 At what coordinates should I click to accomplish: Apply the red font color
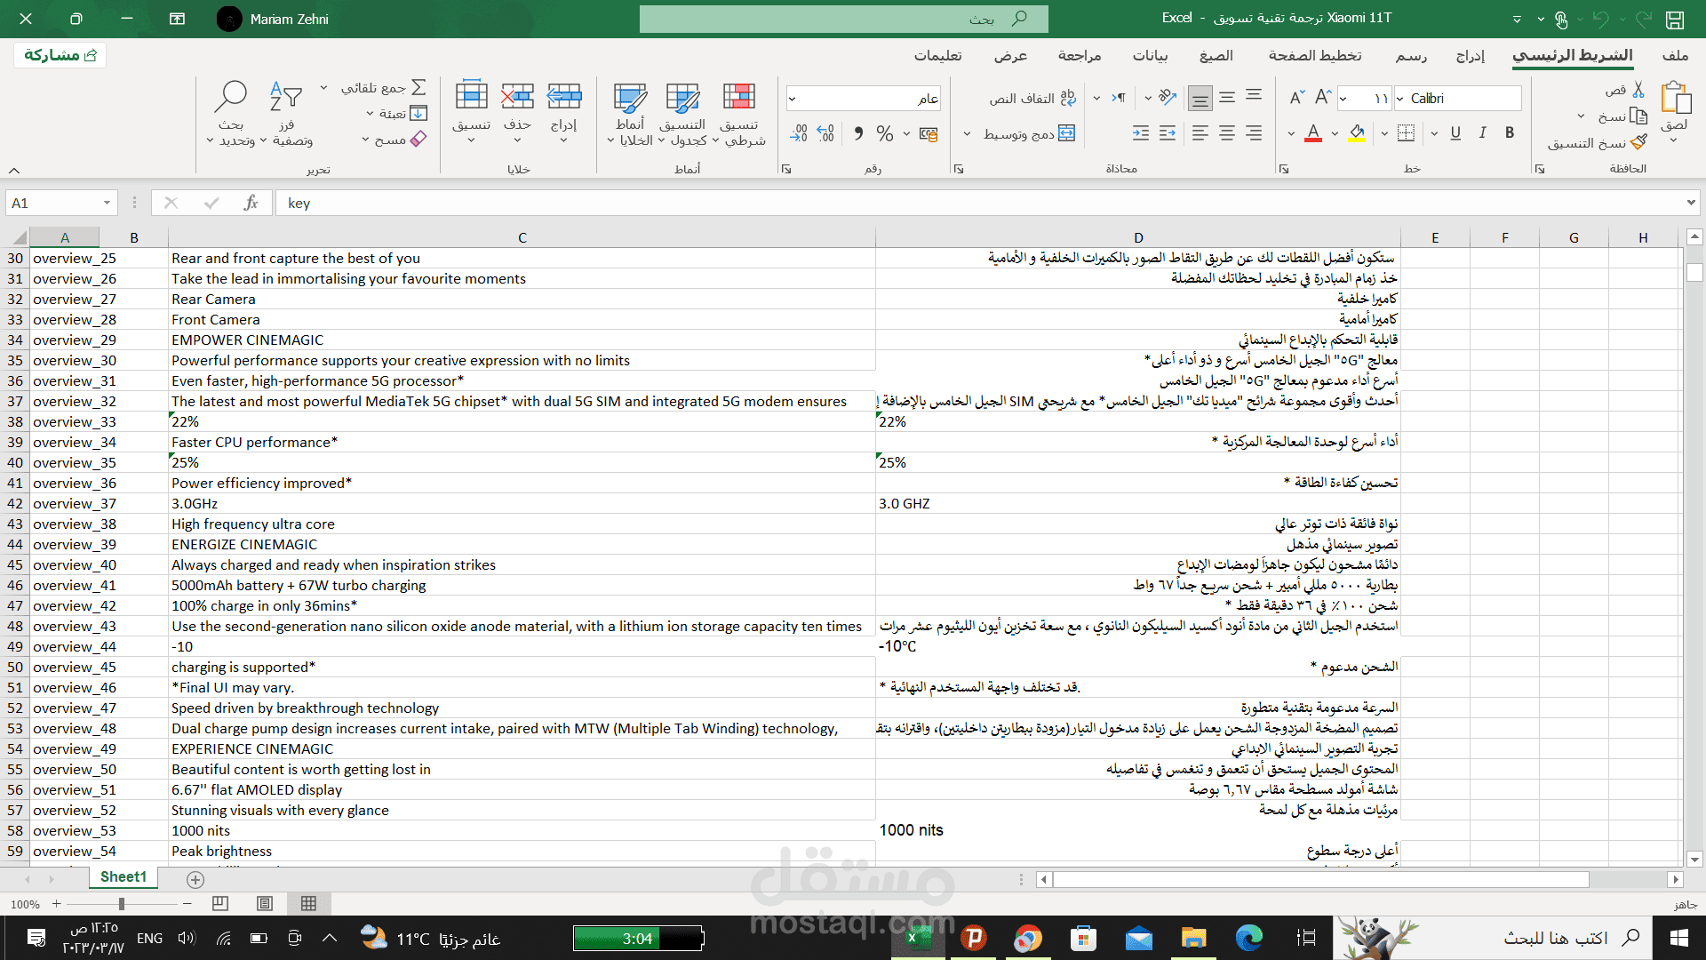point(1313,133)
